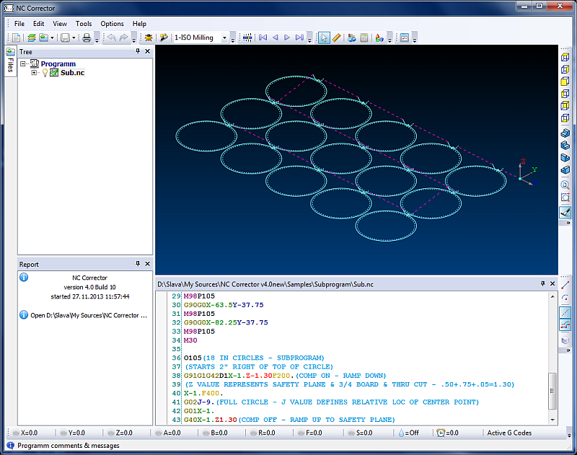Toggle the green checkbox next to Sub.nc
The image size is (577, 455).
[x=54, y=73]
